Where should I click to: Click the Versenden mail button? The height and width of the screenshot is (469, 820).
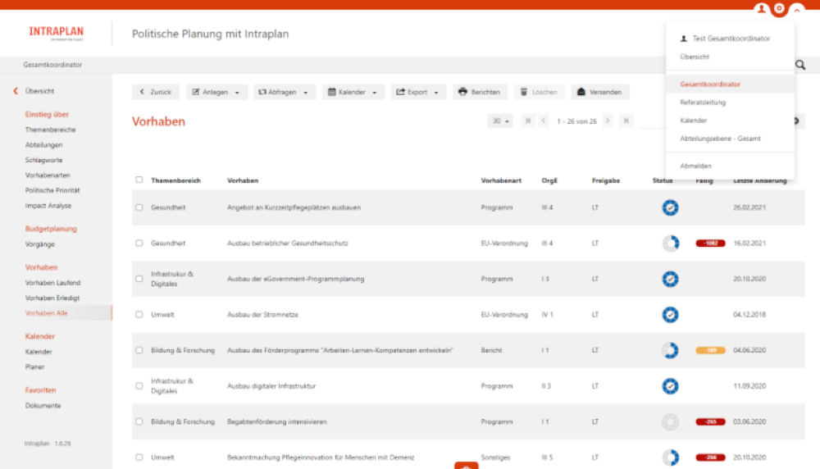(600, 92)
